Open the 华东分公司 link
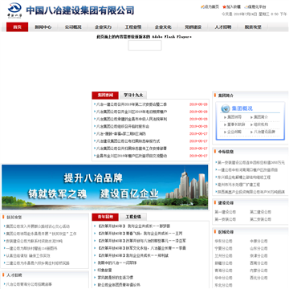 (x=223, y=241)
